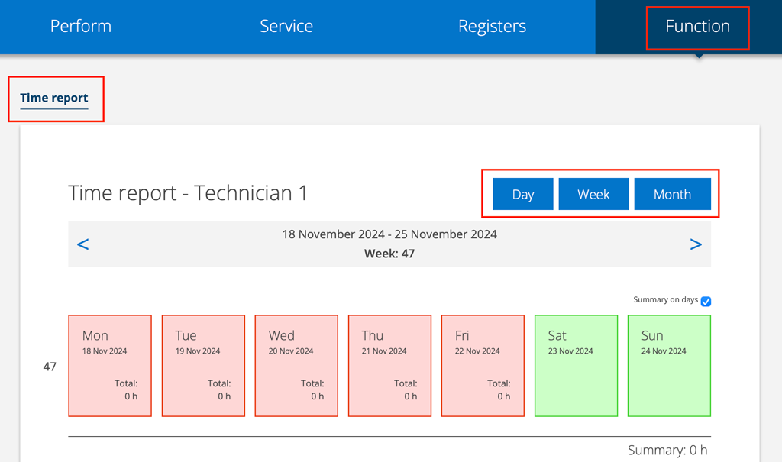Open Sunday 24 Nov 2024 card
The width and height of the screenshot is (782, 462).
point(669,366)
